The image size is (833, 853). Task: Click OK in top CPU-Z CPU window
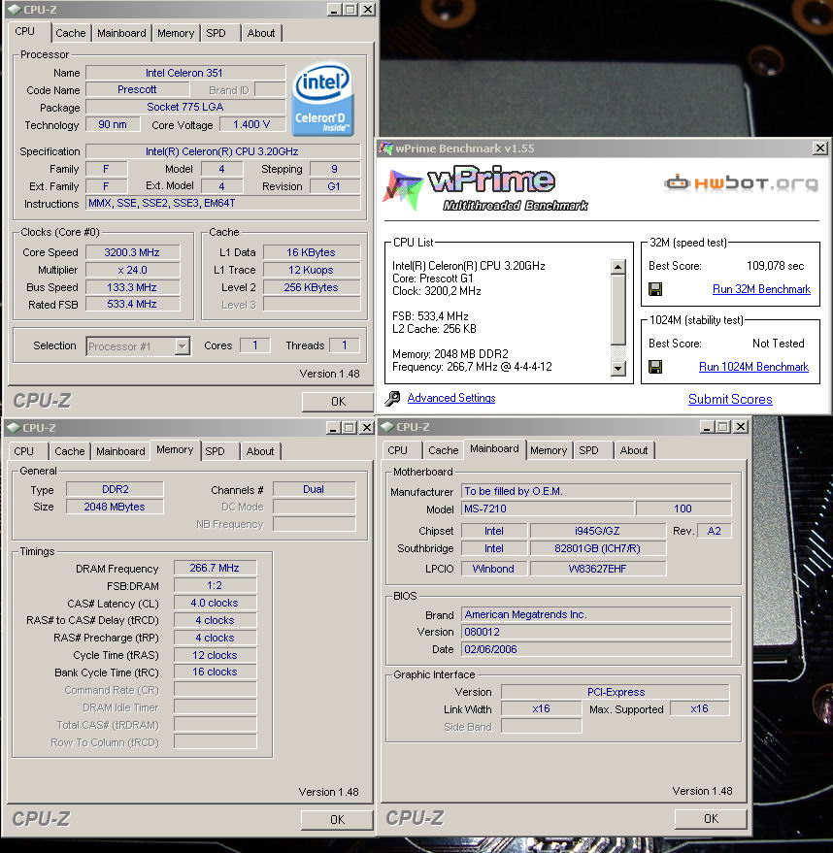(x=338, y=402)
